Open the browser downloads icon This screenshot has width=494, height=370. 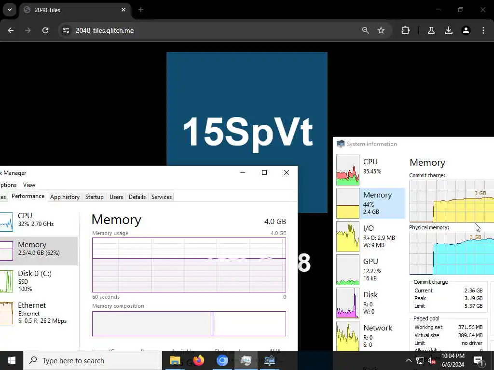coord(449,30)
